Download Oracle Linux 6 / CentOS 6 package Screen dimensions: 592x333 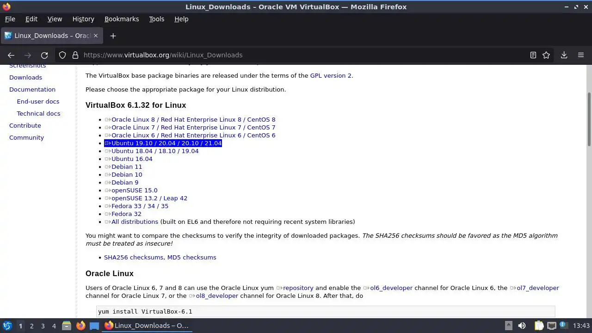[190, 135]
